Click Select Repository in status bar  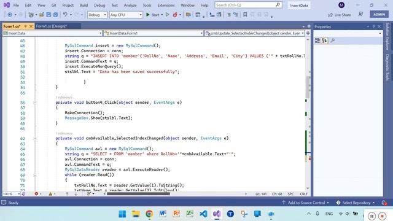coord(356,203)
